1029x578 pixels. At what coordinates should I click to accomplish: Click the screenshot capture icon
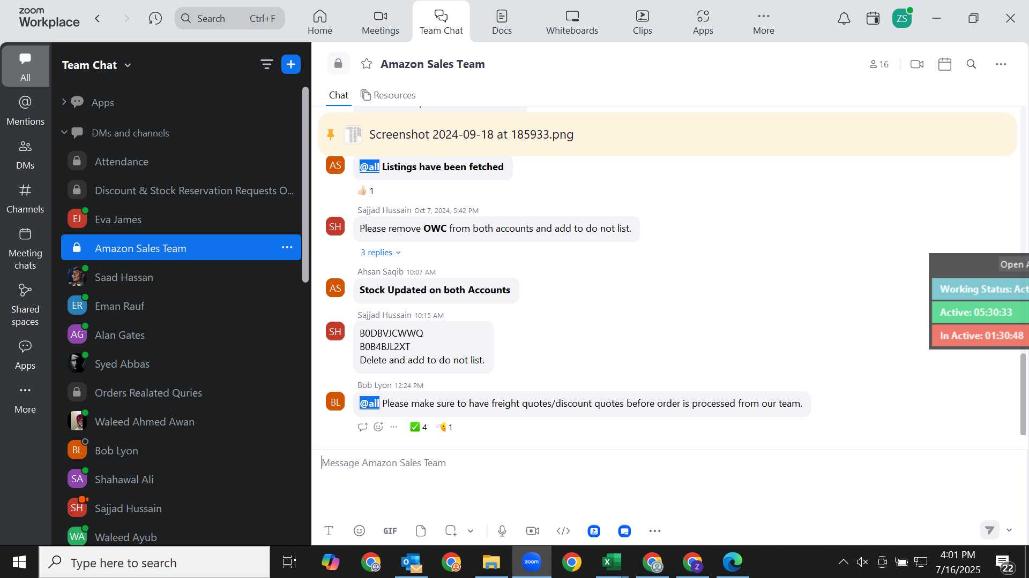451,531
